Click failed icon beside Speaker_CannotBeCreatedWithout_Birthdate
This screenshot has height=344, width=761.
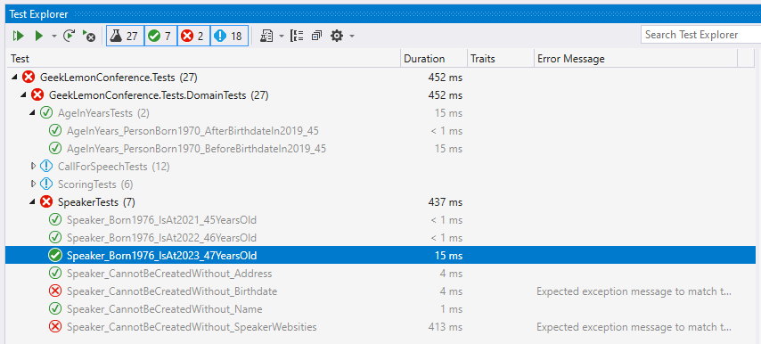click(55, 291)
